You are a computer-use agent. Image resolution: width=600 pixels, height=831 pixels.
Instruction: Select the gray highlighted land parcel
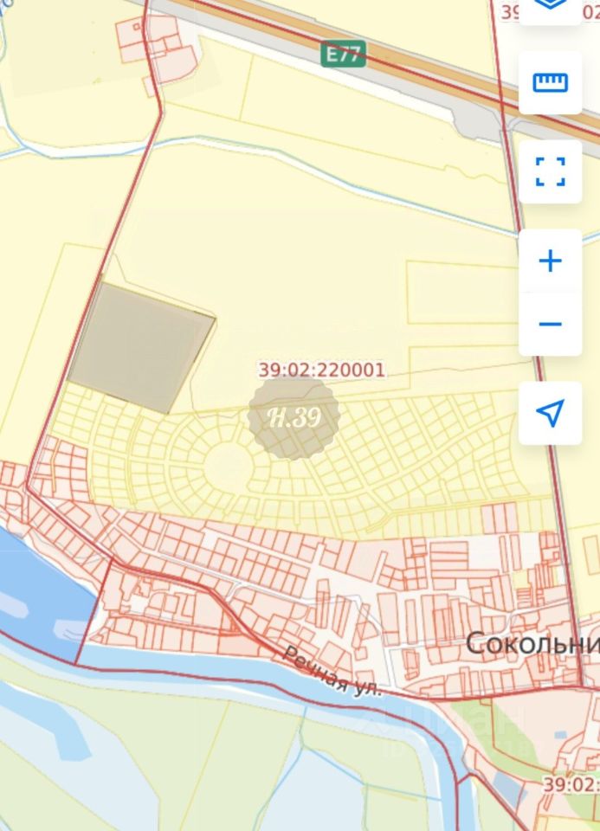[141, 348]
